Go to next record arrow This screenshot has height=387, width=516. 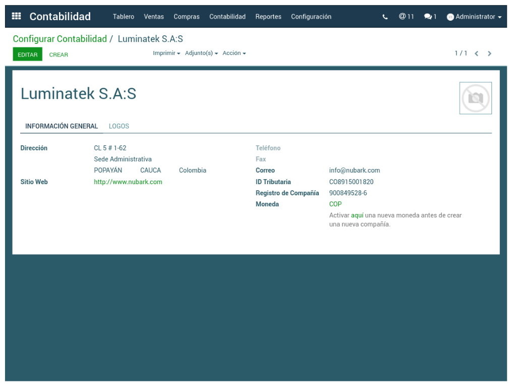click(489, 53)
